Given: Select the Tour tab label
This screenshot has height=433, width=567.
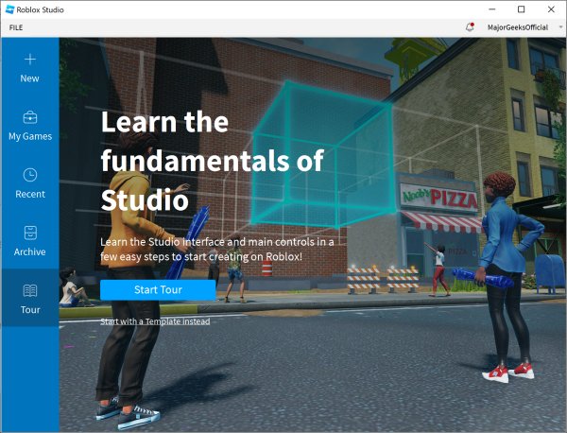Looking at the screenshot, I should 30,310.
